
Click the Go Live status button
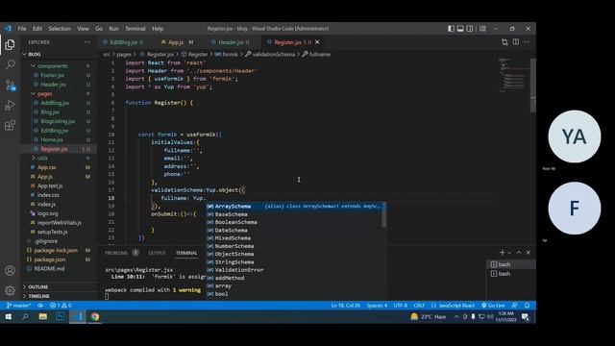click(x=493, y=306)
